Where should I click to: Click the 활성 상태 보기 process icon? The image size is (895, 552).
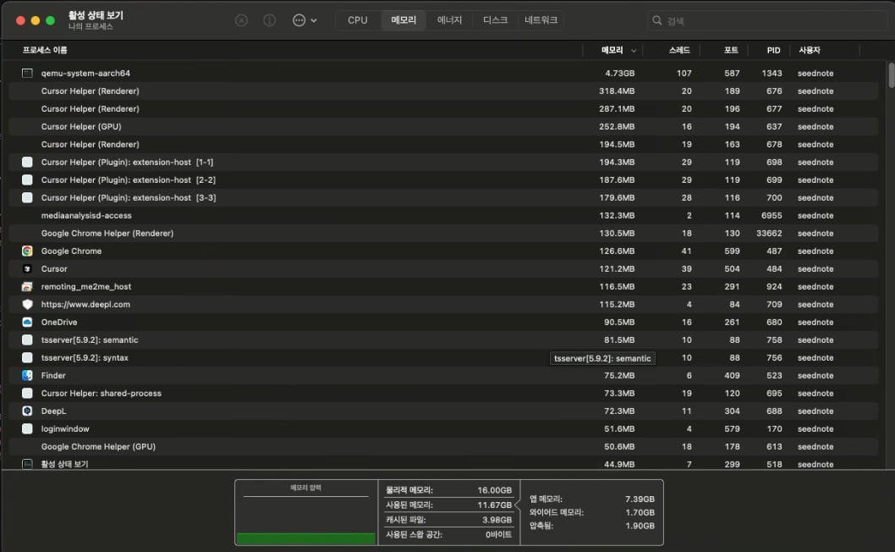(x=27, y=464)
